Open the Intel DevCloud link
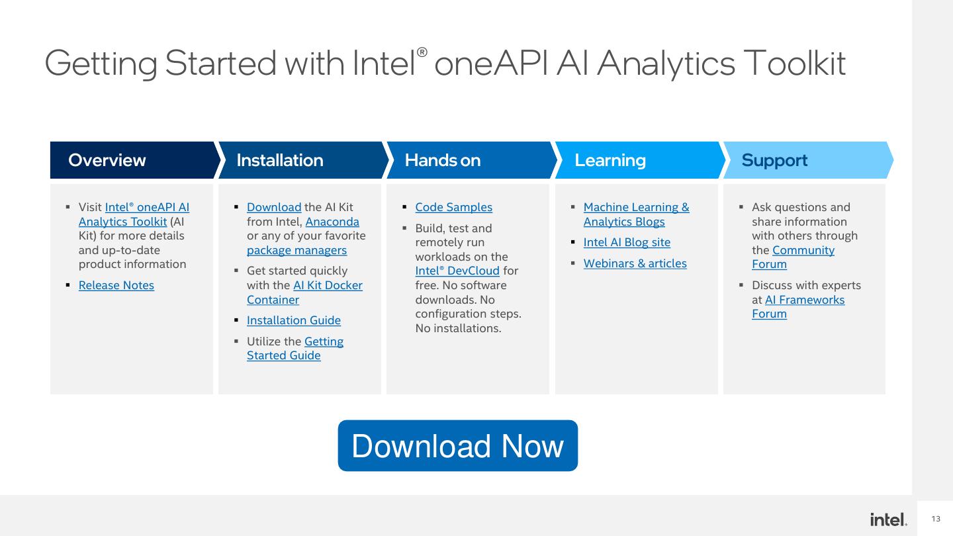 point(457,271)
